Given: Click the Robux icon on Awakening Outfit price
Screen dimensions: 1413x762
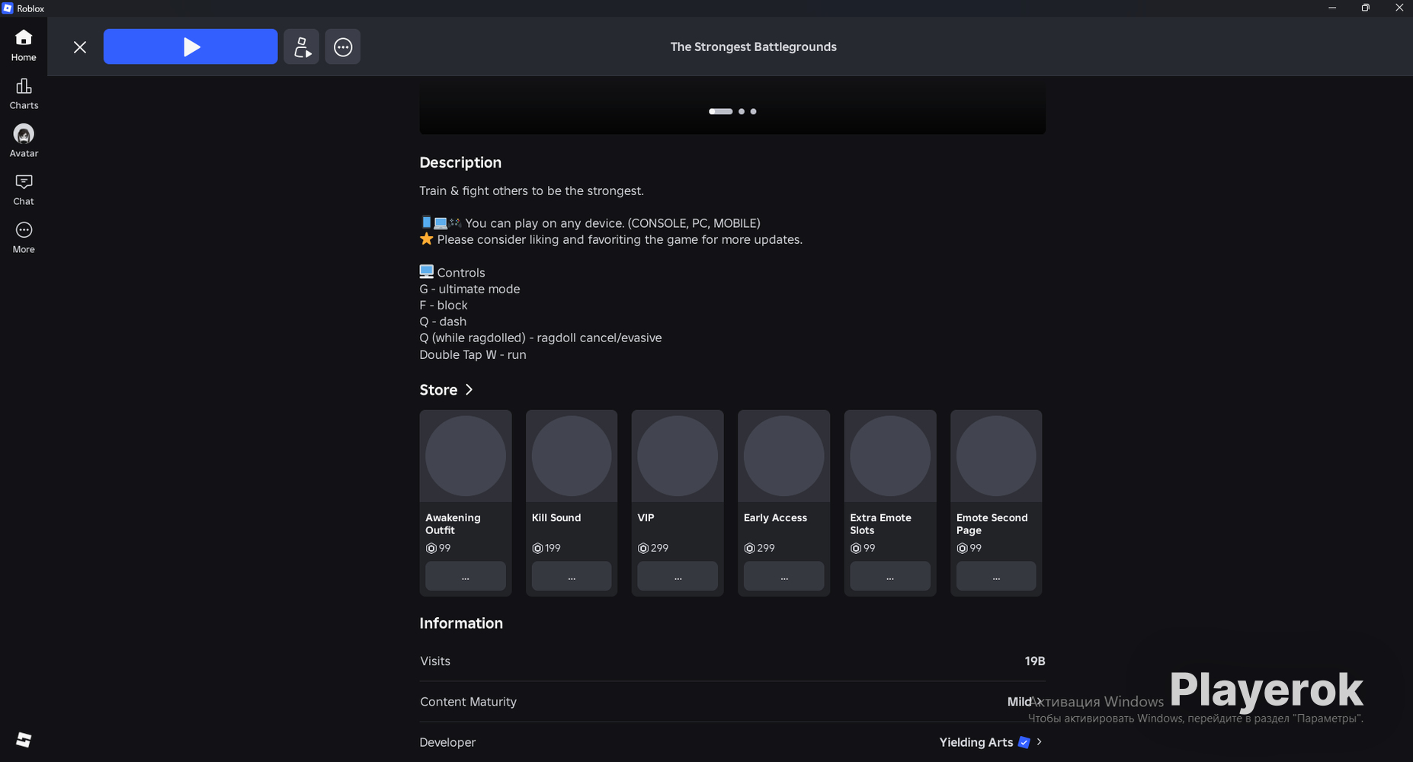Looking at the screenshot, I should coord(431,548).
